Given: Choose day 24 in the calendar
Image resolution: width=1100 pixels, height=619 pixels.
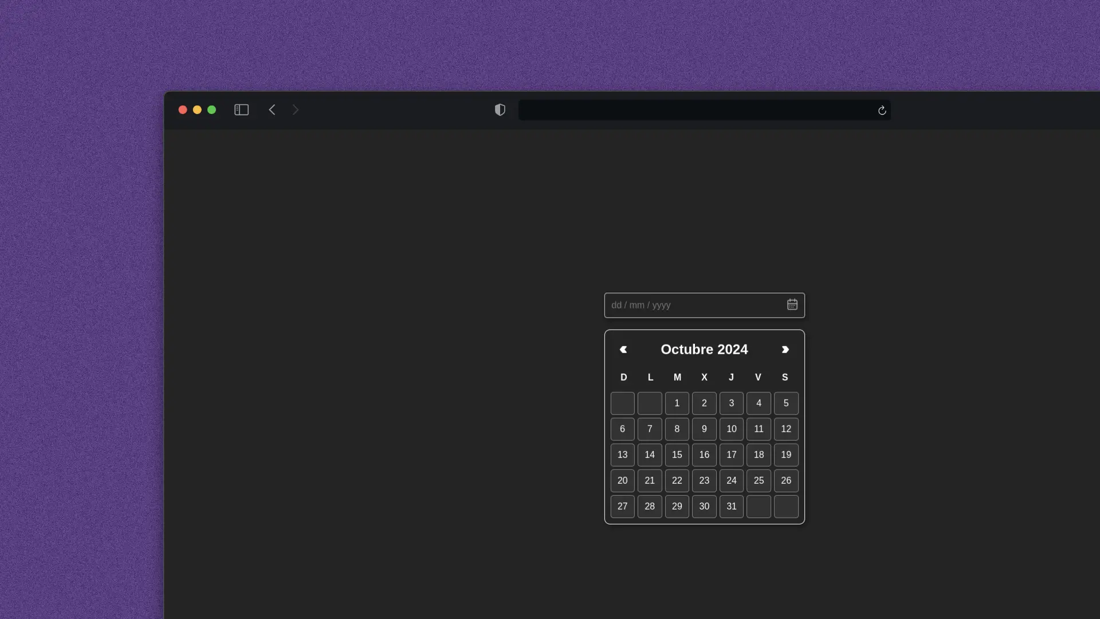Looking at the screenshot, I should pyautogui.click(x=732, y=481).
